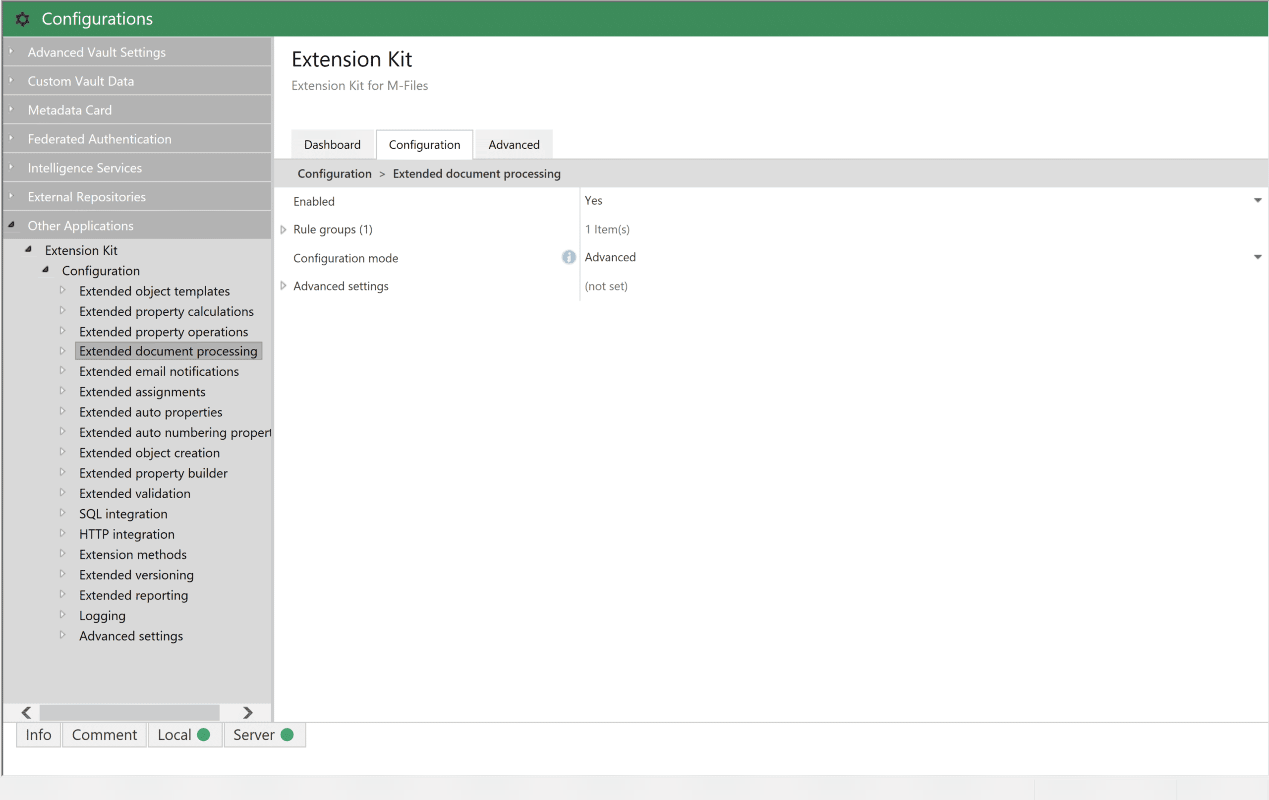
Task: Click the Configurations gear icon
Action: coord(22,19)
